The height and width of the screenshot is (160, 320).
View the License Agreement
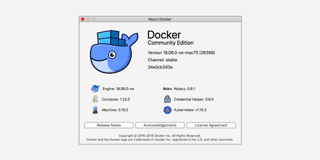(x=211, y=125)
